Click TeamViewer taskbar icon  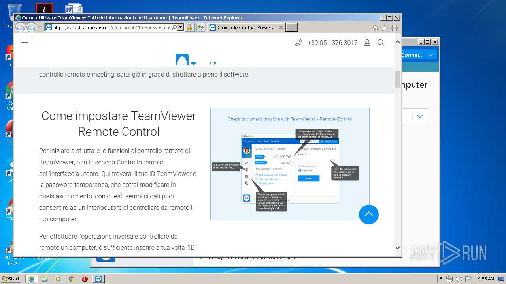coord(98,279)
